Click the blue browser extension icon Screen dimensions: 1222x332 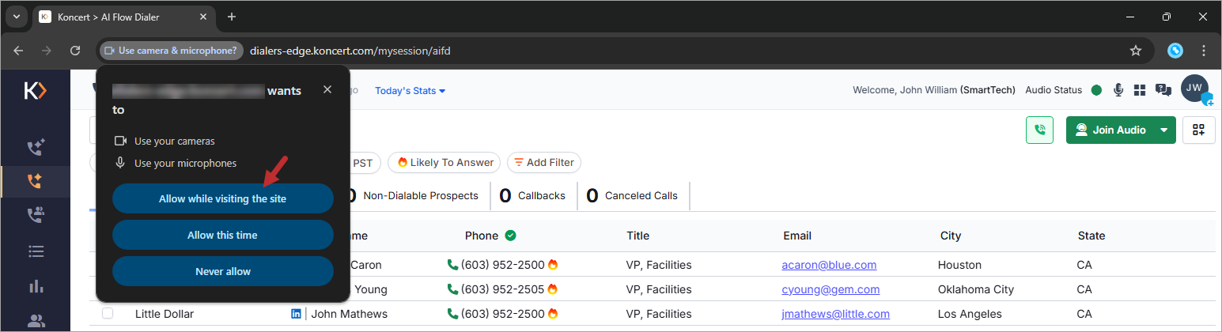coord(1176,51)
